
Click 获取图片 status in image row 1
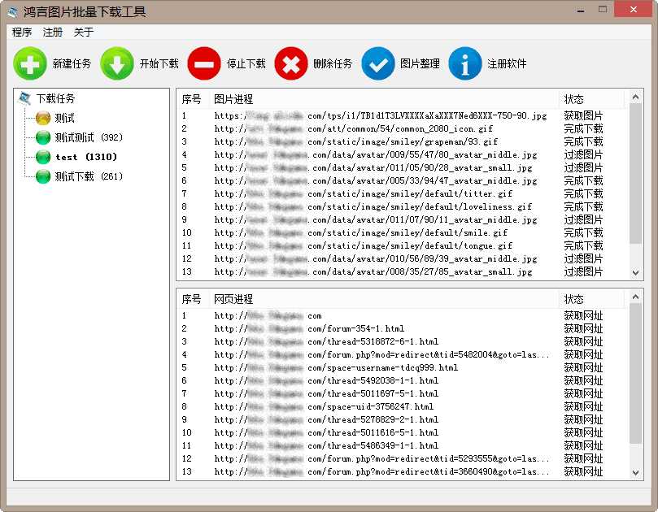pyautogui.click(x=583, y=115)
